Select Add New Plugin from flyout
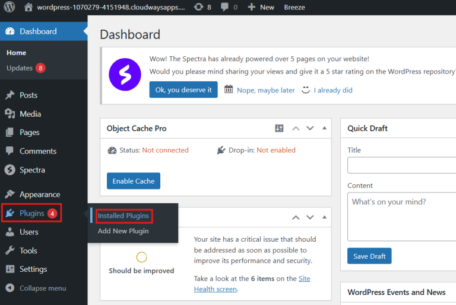The height and width of the screenshot is (305, 456). [123, 231]
